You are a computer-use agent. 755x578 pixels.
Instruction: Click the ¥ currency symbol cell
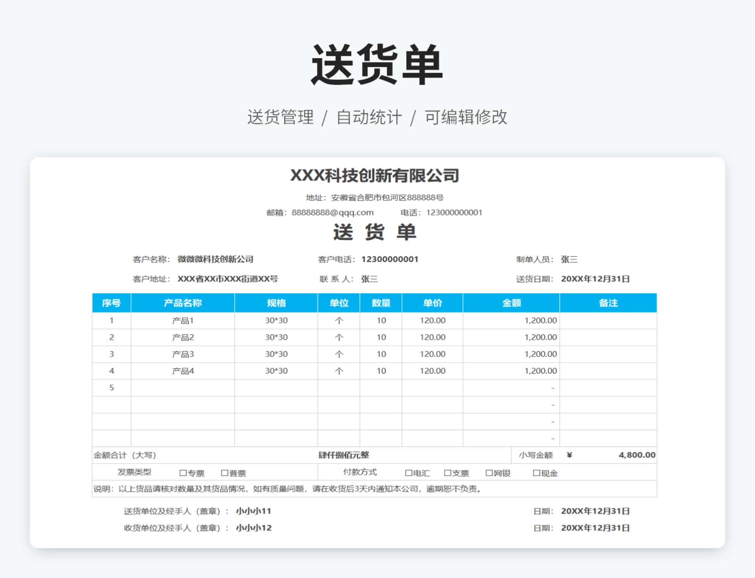569,455
